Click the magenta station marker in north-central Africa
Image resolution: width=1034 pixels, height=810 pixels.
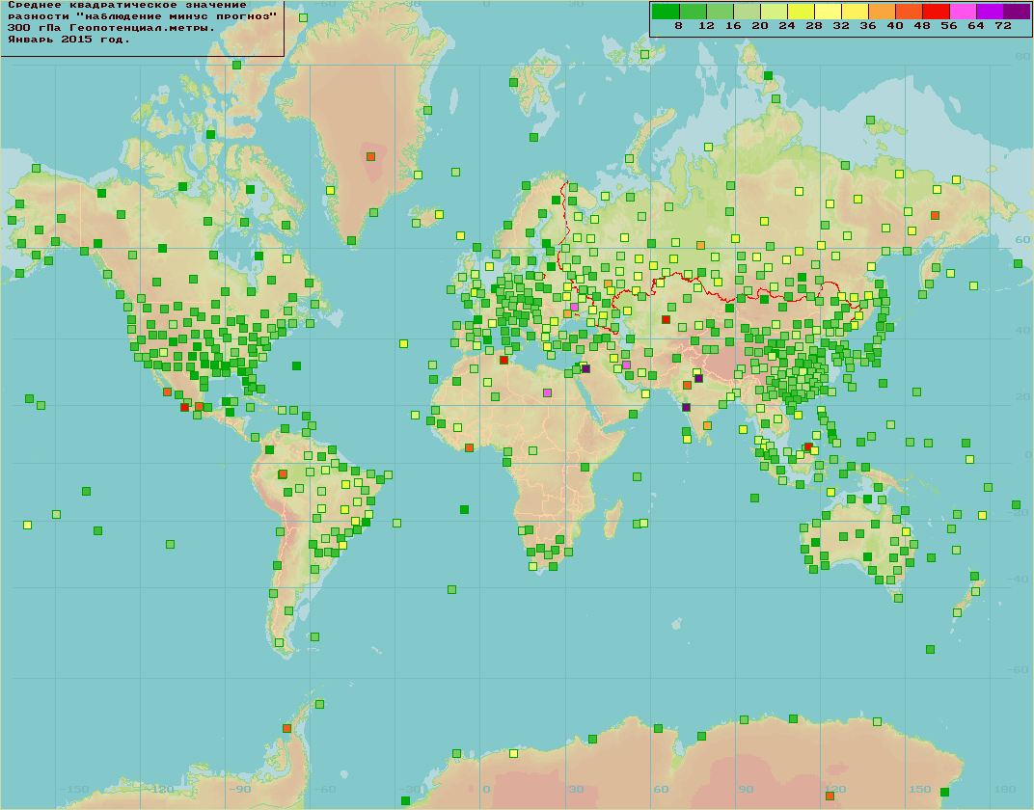point(547,392)
